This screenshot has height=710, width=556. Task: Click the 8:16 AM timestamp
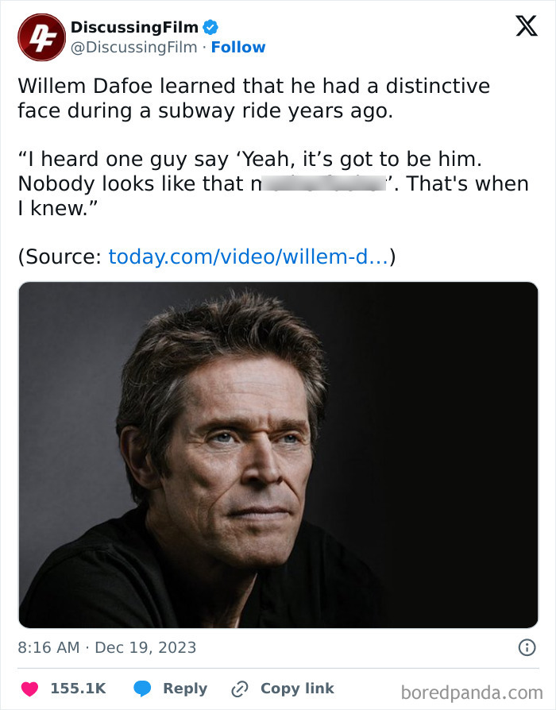pyautogui.click(x=48, y=647)
